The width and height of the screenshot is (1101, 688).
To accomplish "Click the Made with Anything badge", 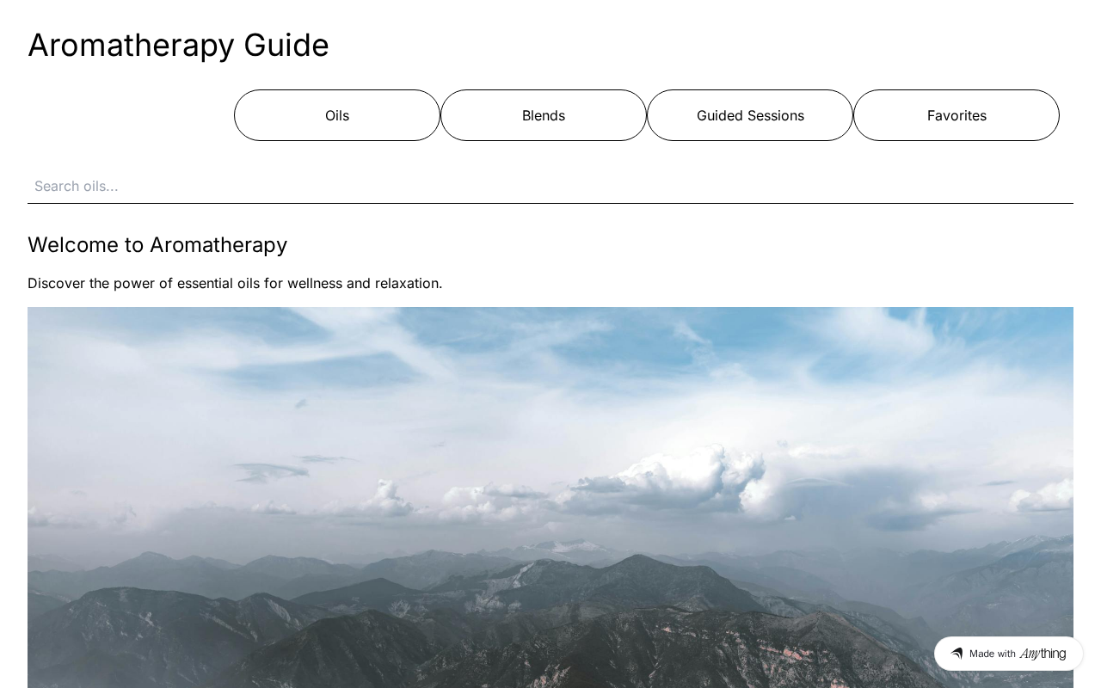I will tap(1008, 654).
